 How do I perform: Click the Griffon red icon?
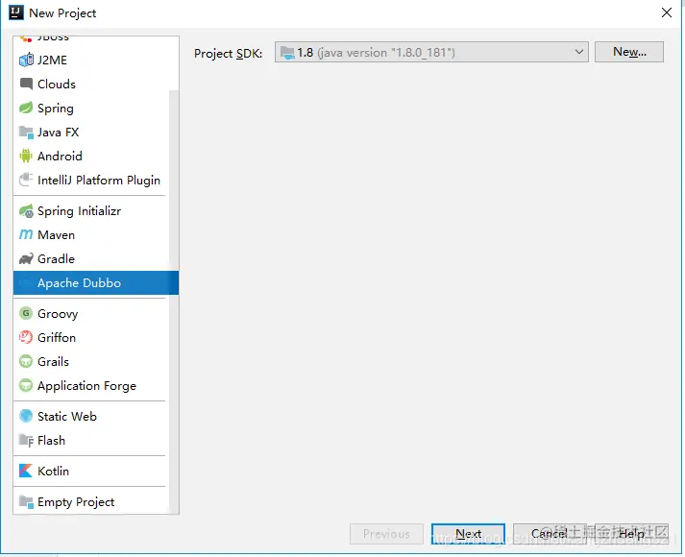pos(26,337)
